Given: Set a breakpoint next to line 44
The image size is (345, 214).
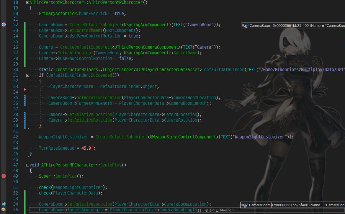Looking at the screenshot, I should click(x=4, y=148).
